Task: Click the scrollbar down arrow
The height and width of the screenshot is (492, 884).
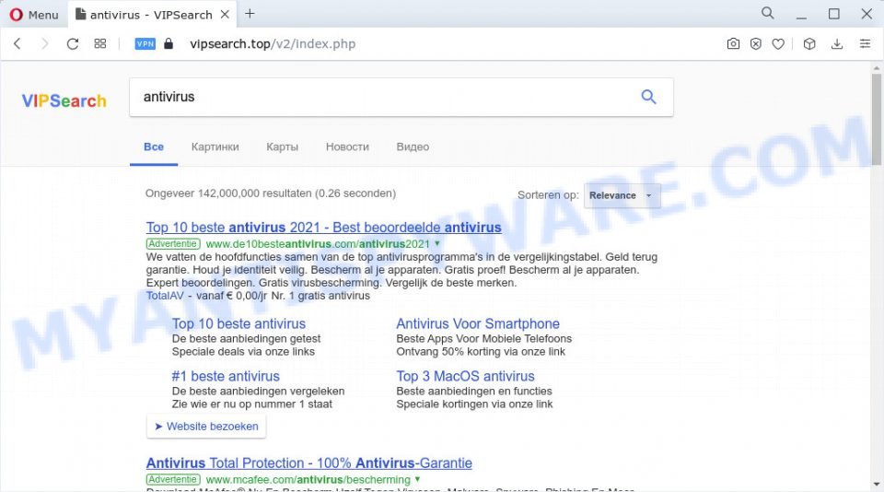Action: [876, 484]
